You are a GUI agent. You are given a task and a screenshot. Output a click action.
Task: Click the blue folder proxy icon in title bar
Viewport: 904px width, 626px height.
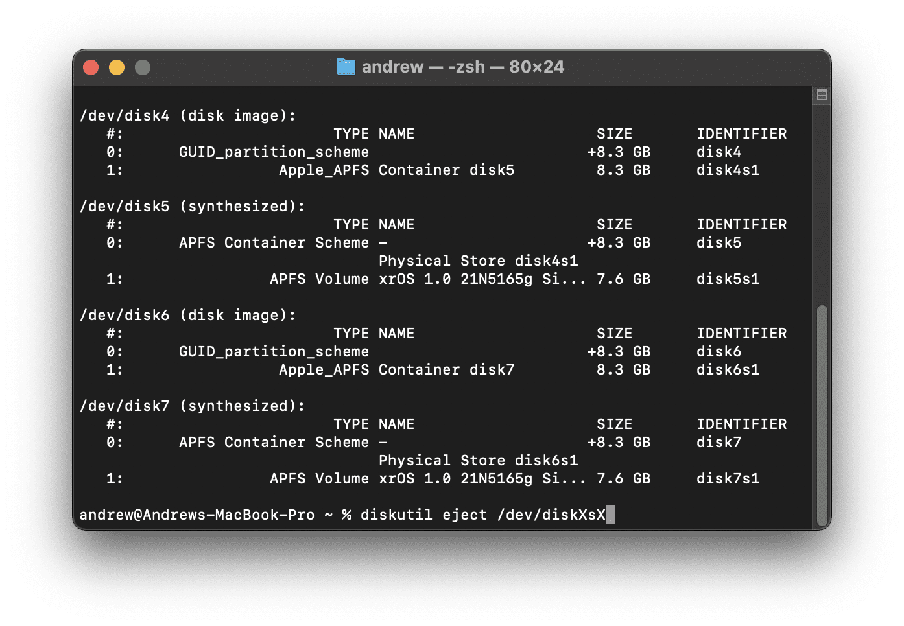tap(346, 66)
